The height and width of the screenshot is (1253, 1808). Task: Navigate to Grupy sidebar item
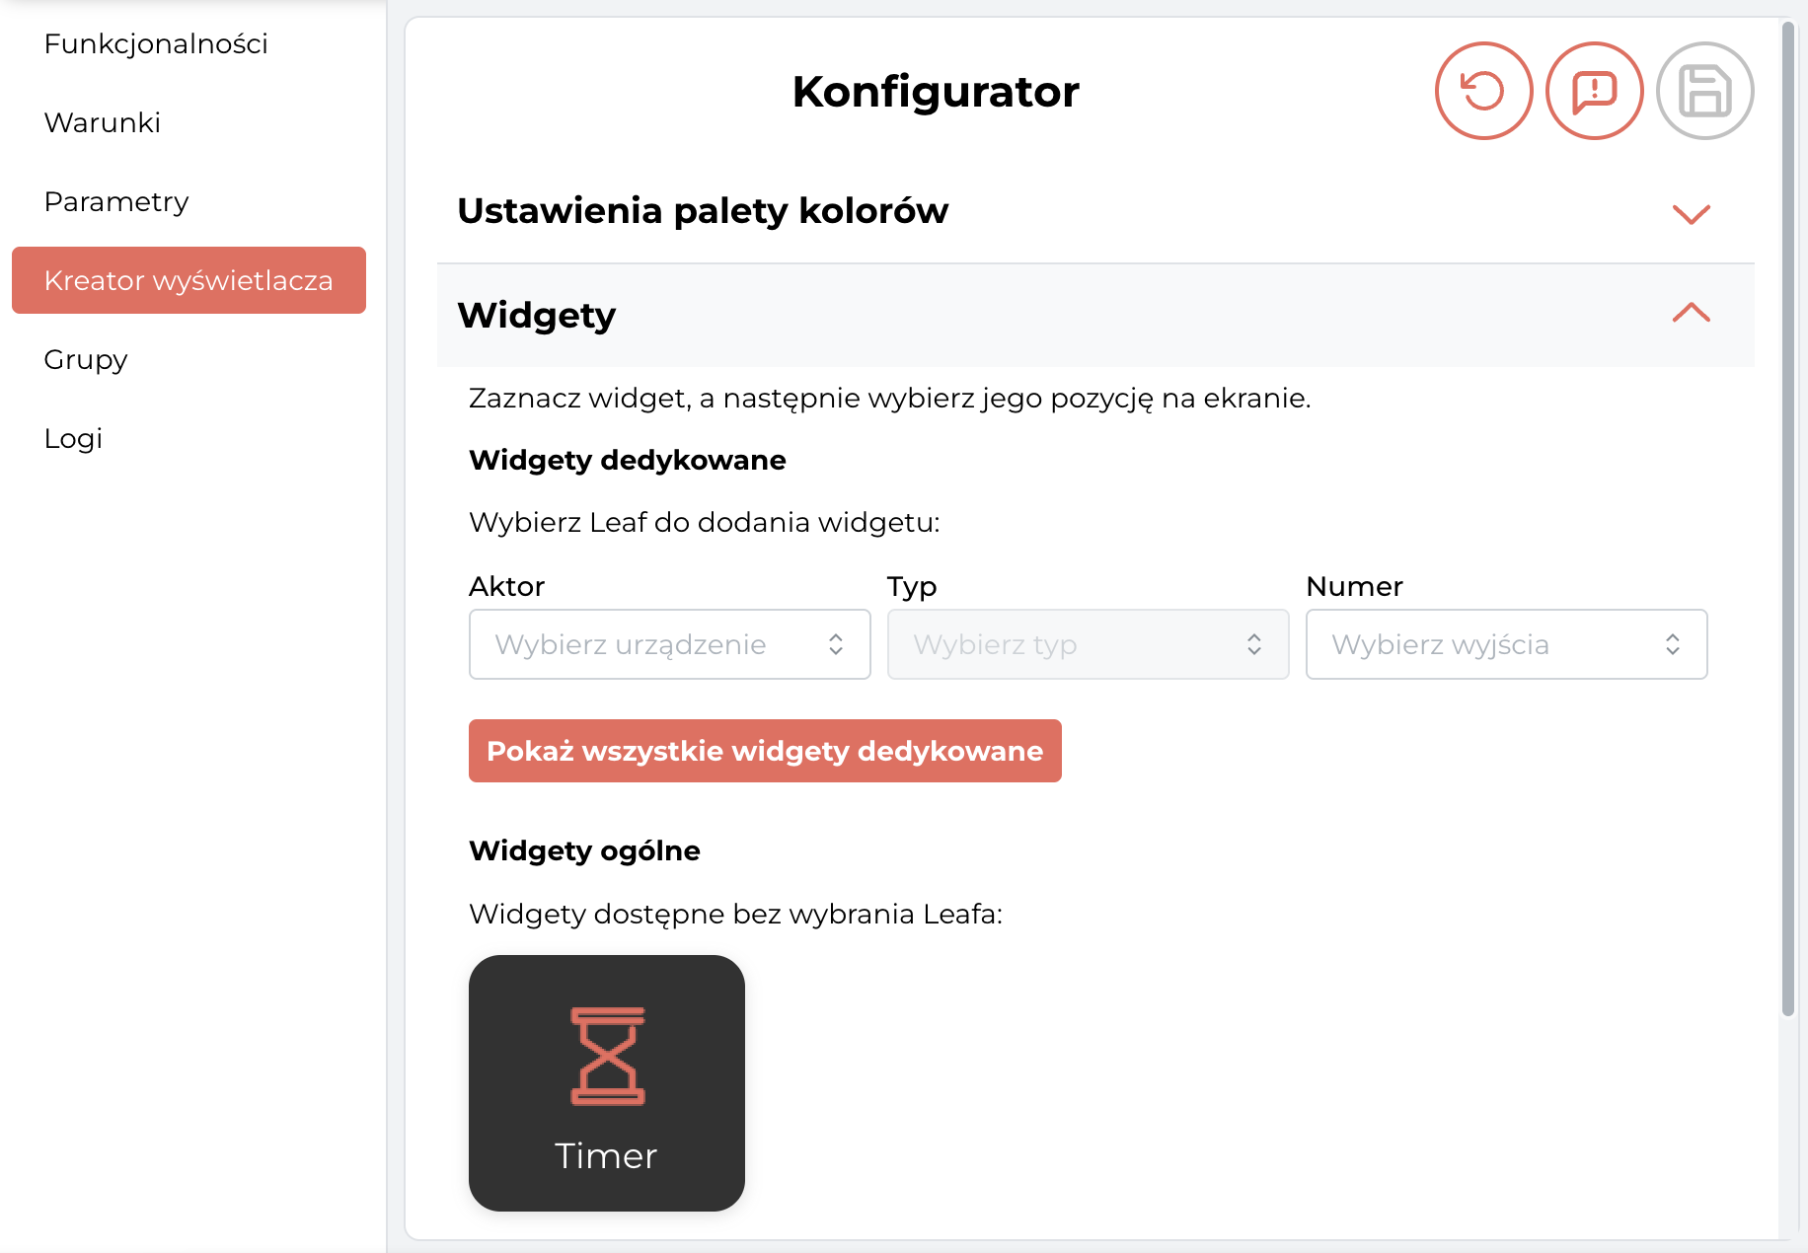86,359
